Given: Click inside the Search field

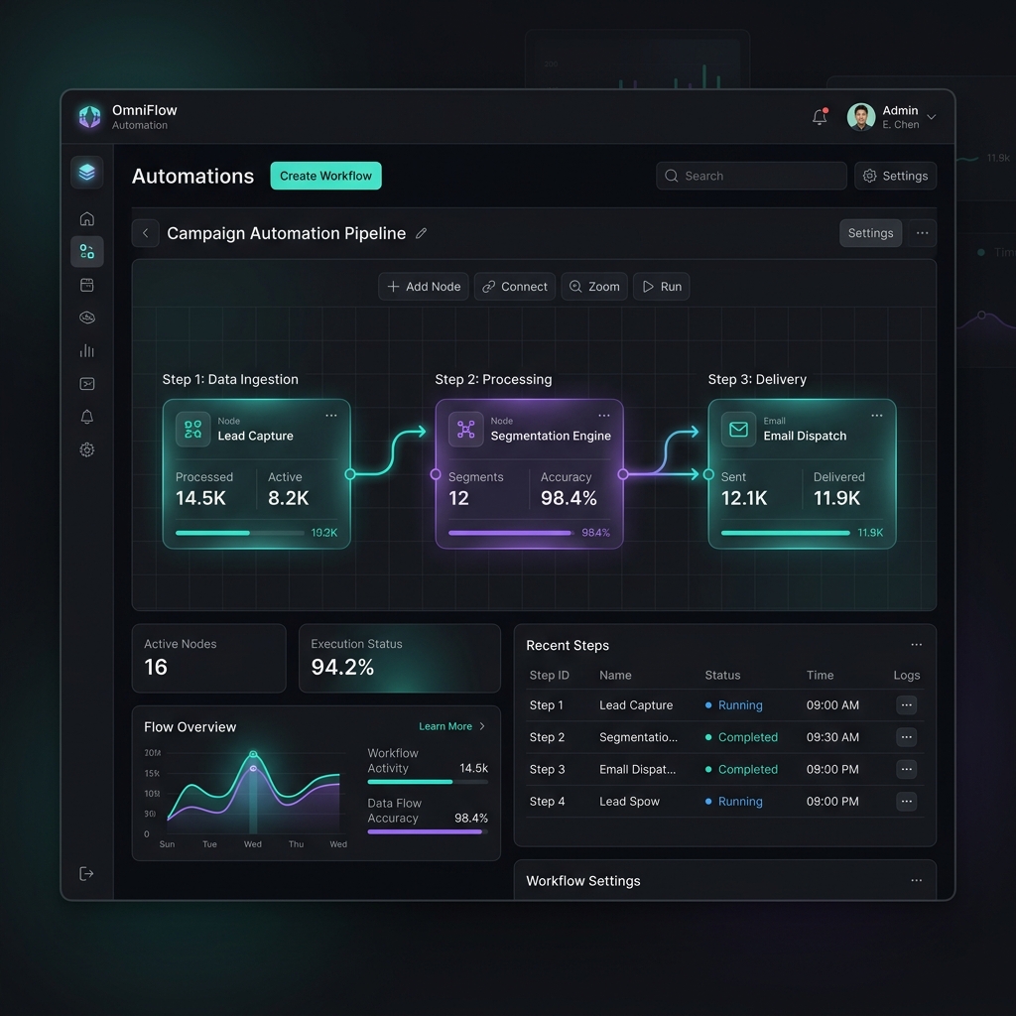Looking at the screenshot, I should 751,176.
